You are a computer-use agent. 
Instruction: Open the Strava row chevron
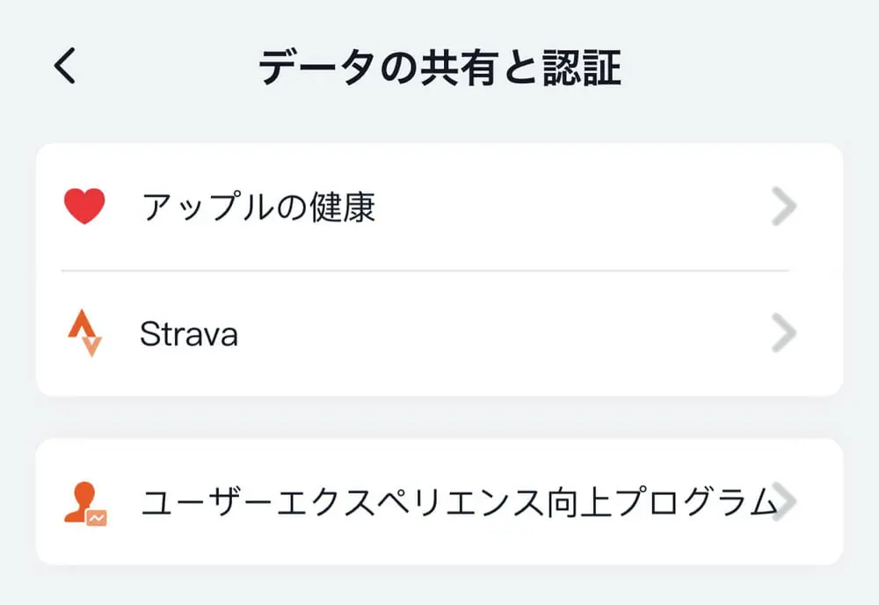coord(783,333)
